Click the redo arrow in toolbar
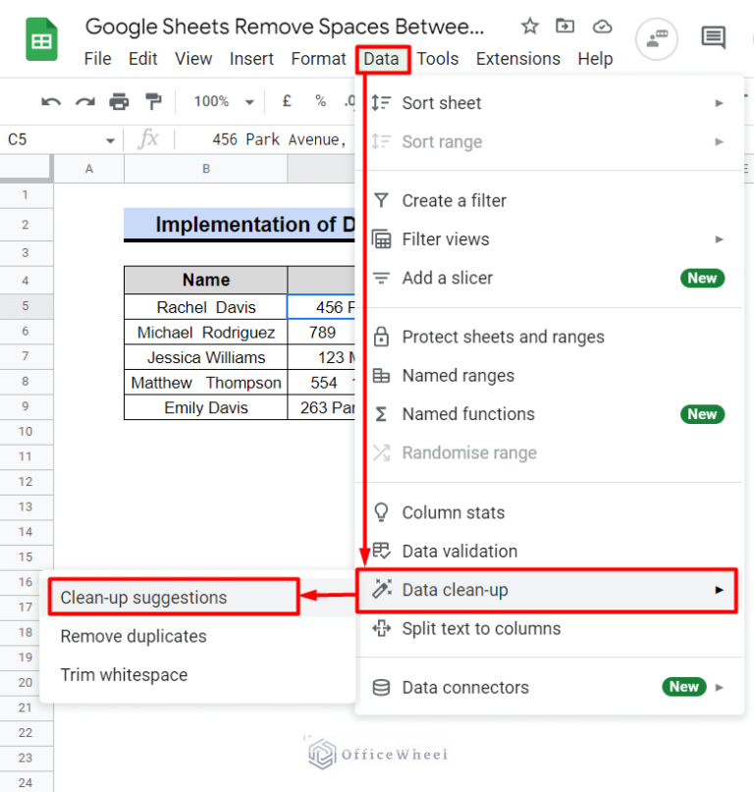Viewport: 754px width, 792px height. 85,101
